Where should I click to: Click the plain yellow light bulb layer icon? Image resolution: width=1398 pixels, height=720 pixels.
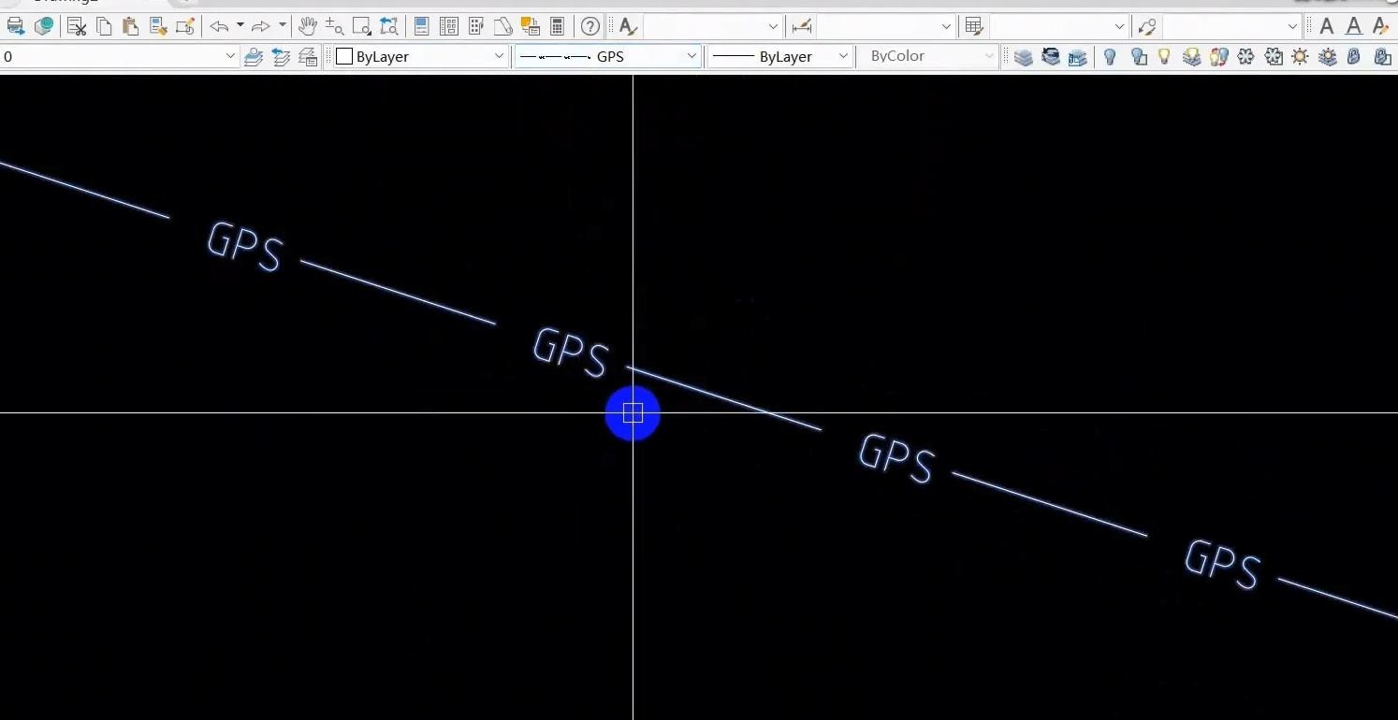(1164, 57)
